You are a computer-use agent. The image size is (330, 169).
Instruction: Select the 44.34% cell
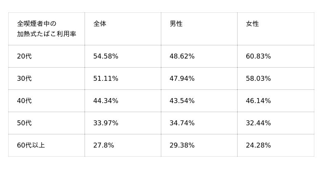pyautogui.click(x=106, y=101)
